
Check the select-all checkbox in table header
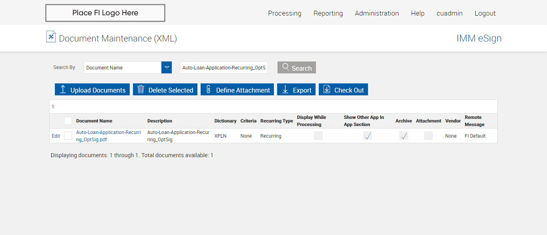[68, 121]
